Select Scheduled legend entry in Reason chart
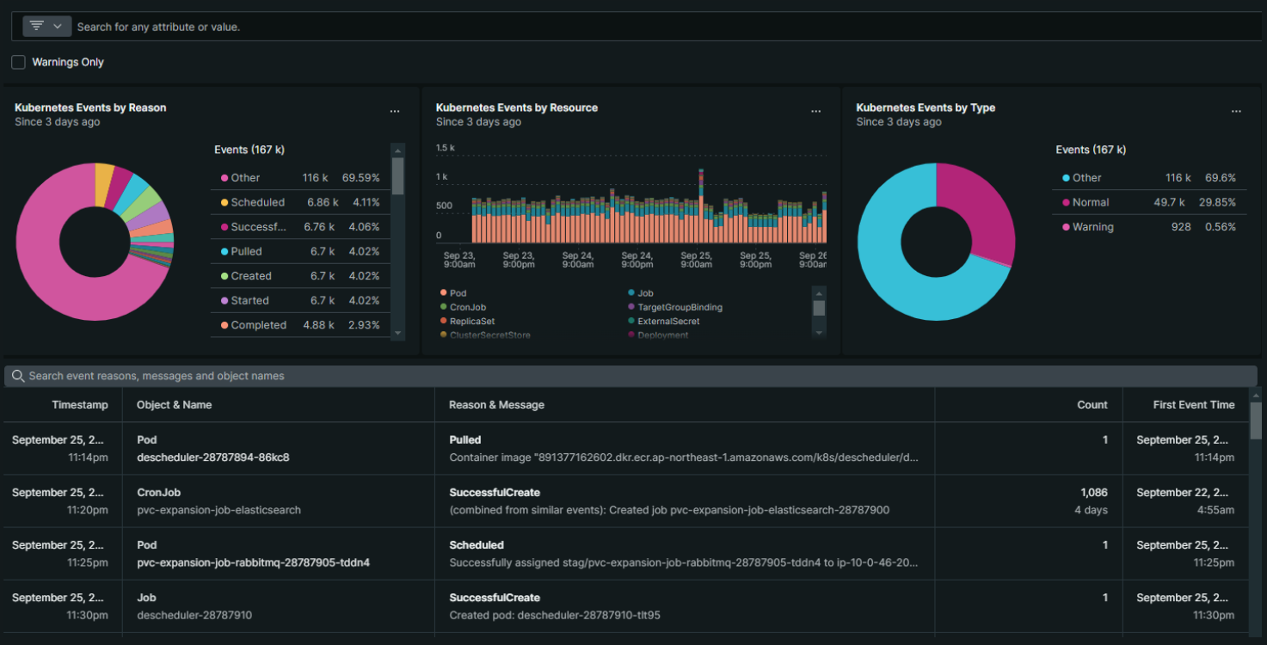Screen dimensions: 1267x645 click(x=300, y=202)
